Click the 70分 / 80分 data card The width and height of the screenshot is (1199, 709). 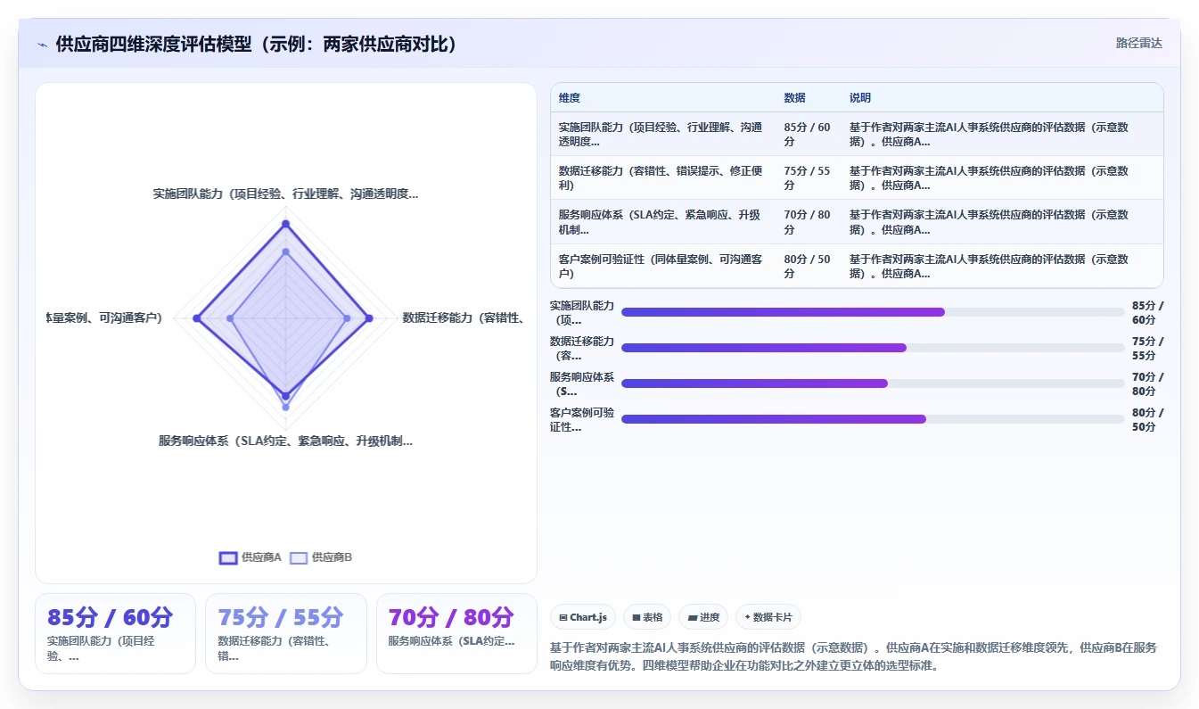click(456, 633)
